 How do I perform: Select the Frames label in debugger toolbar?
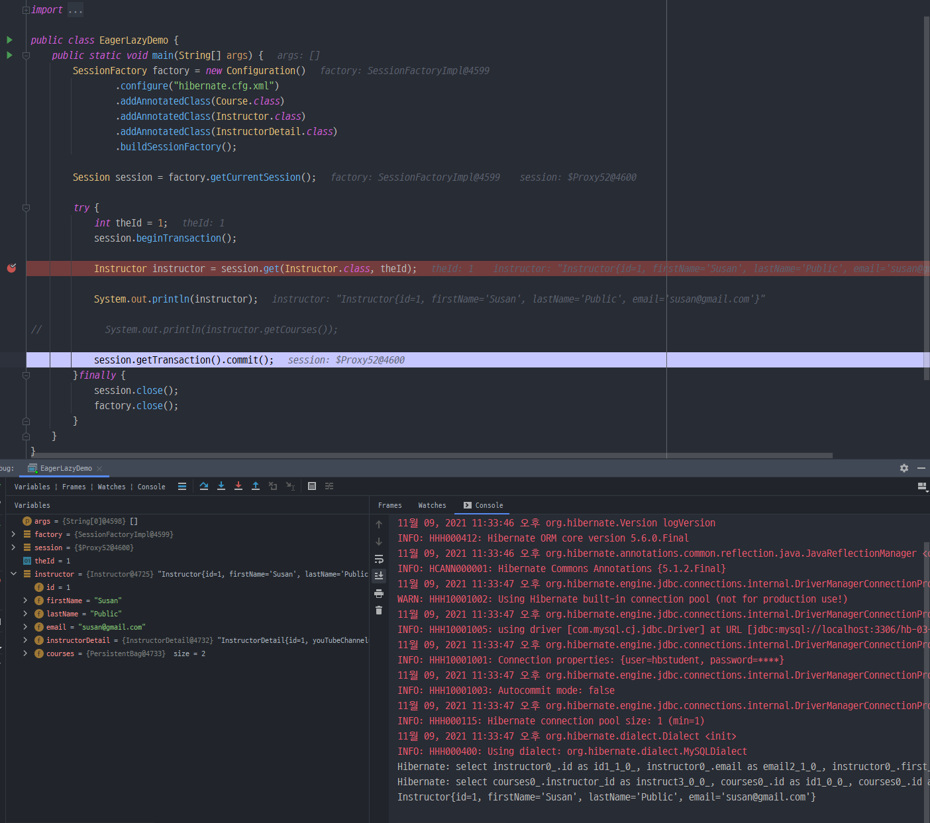coord(74,487)
